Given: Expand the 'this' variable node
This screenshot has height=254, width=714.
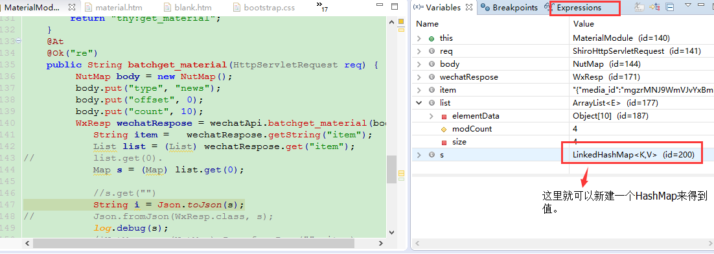Looking at the screenshot, I should pyautogui.click(x=419, y=38).
